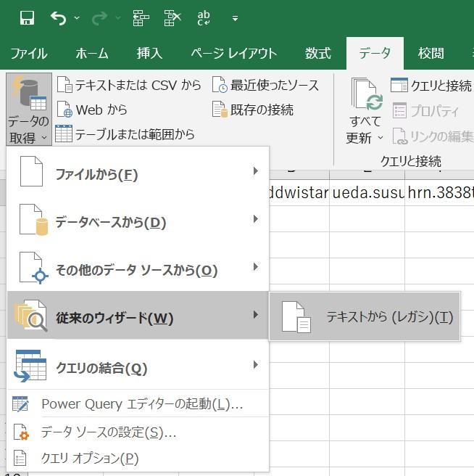Open the クエリと接続 pane button
Screen dimensions: 474x476
click(x=431, y=86)
